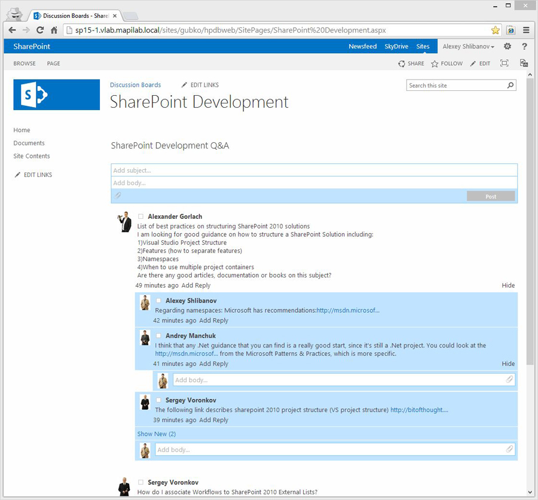Open SharePoint settings gear

(508, 47)
